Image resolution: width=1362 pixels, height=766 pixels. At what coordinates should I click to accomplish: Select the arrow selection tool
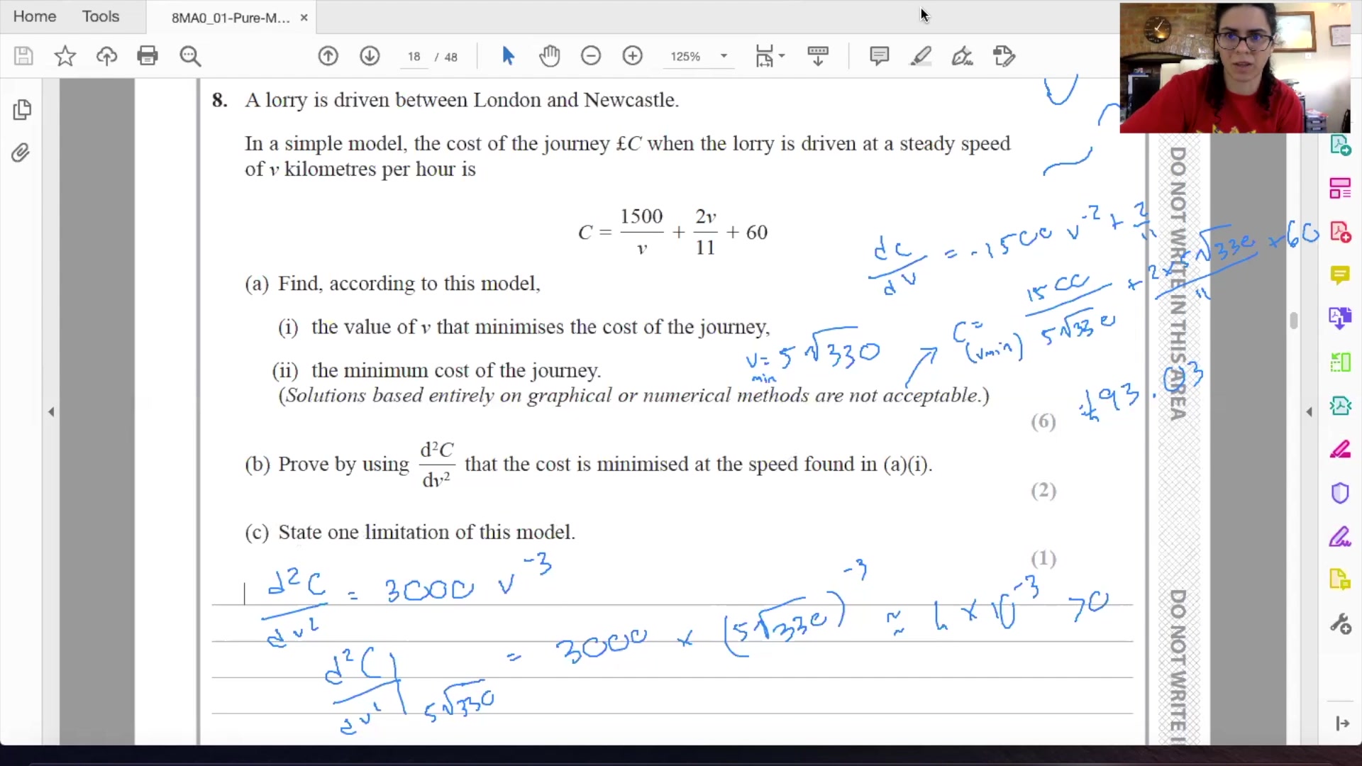pyautogui.click(x=508, y=56)
